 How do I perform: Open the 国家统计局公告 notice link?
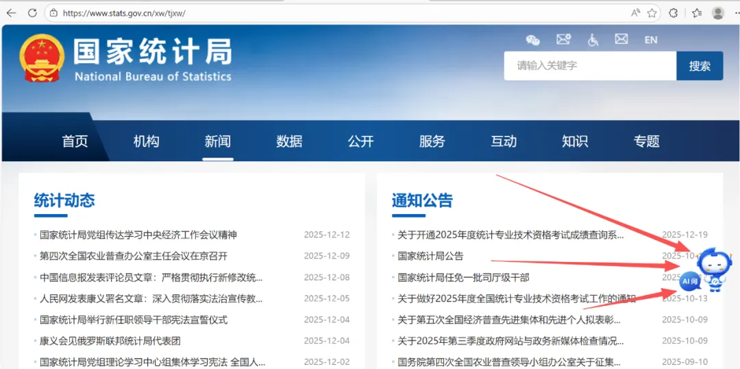point(430,256)
